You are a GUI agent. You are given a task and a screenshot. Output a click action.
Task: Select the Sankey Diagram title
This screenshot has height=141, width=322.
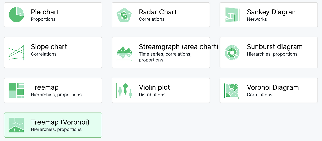[x=272, y=12]
